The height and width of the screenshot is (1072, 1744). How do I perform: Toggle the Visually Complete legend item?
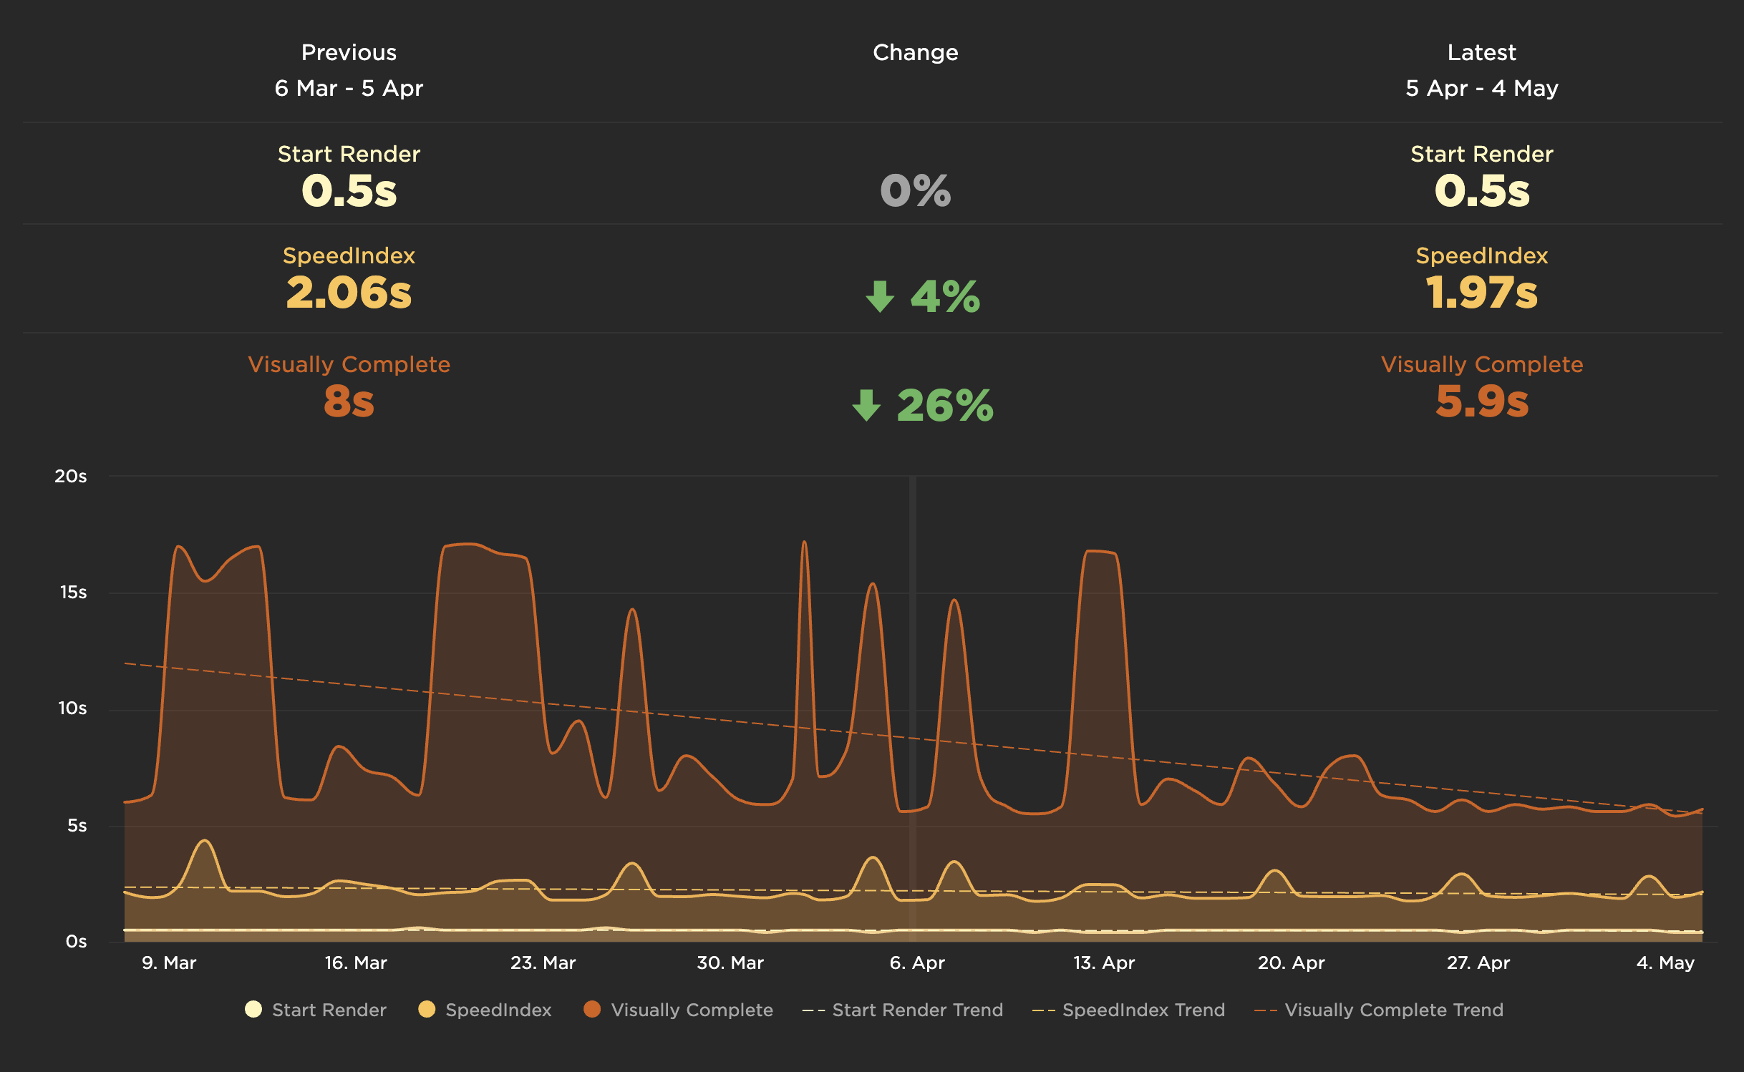pyautogui.click(x=679, y=1010)
